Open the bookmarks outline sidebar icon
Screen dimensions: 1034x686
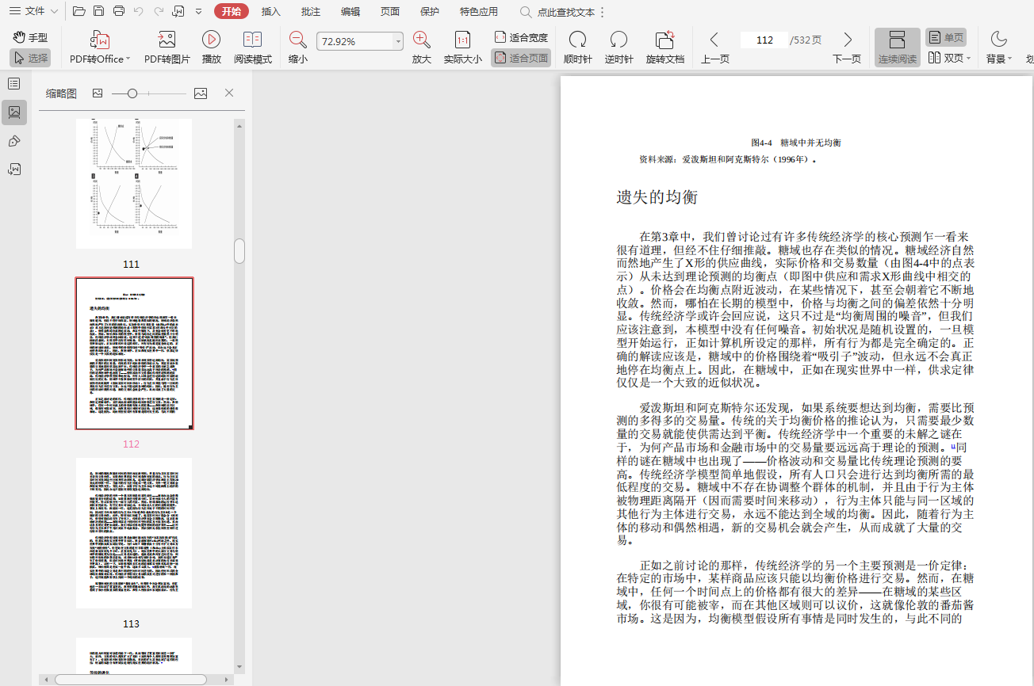pyautogui.click(x=14, y=83)
